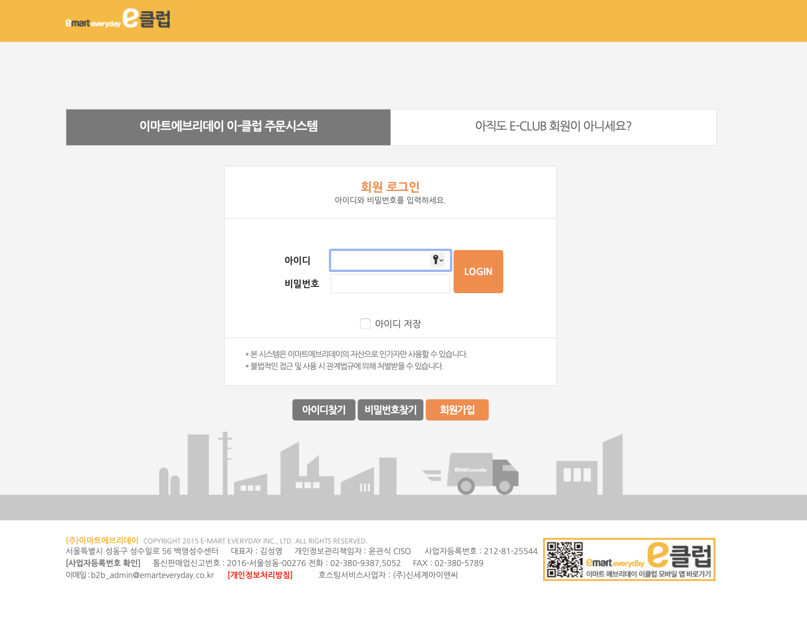Toggle remember my ID before logging in
Viewport: 807px width, 644px height.
tap(365, 324)
